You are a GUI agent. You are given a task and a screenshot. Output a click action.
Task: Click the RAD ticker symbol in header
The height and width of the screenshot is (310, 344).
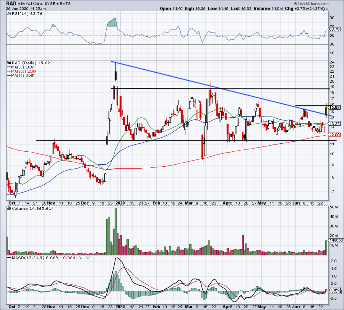(x=11, y=4)
